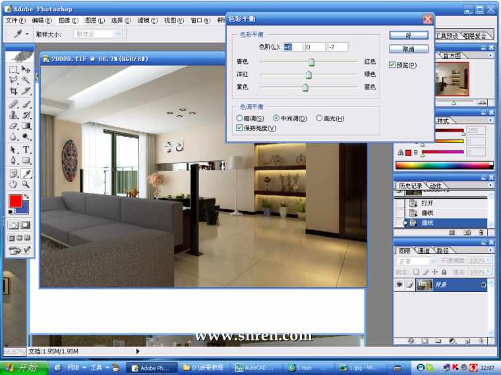Click Layers panel trash icon
The width and height of the screenshot is (501, 375).
(481, 341)
